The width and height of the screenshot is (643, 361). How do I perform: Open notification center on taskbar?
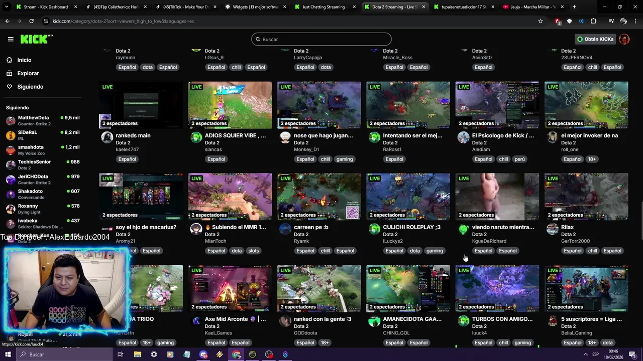(632, 354)
